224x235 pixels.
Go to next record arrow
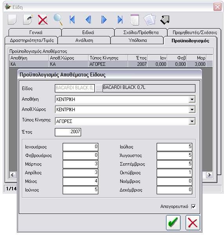[x=104, y=20]
